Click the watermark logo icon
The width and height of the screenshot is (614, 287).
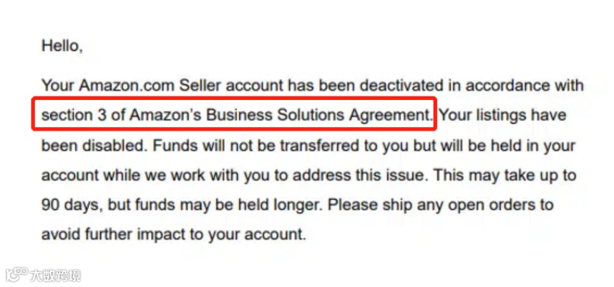pyautogui.click(x=17, y=275)
